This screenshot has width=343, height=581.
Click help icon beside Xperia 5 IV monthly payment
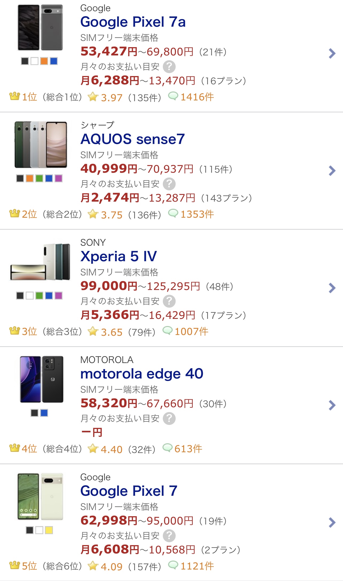(x=169, y=301)
